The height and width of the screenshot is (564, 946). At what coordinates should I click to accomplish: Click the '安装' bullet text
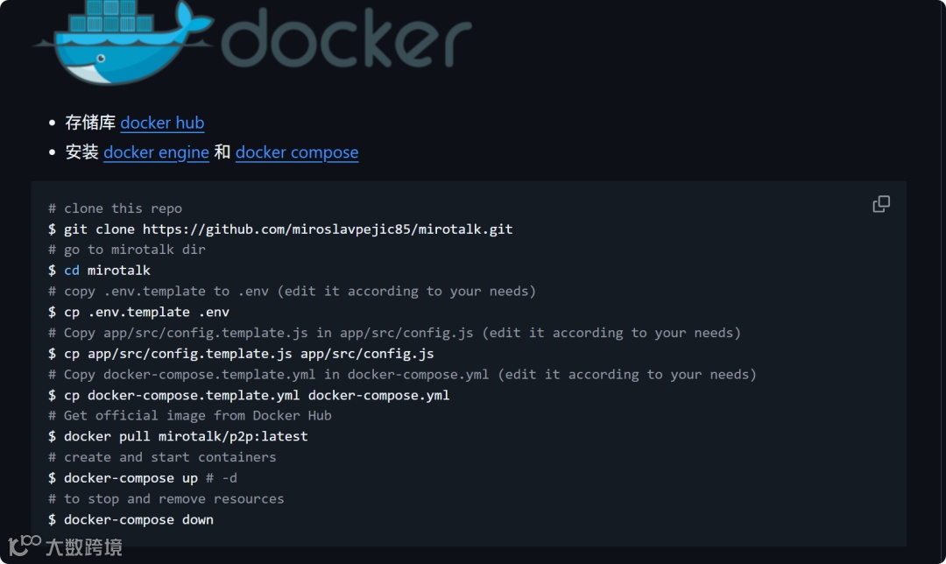(x=82, y=152)
